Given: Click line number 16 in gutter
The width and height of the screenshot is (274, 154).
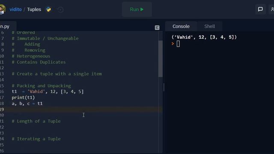Looking at the screenshot, I should [2, 92].
